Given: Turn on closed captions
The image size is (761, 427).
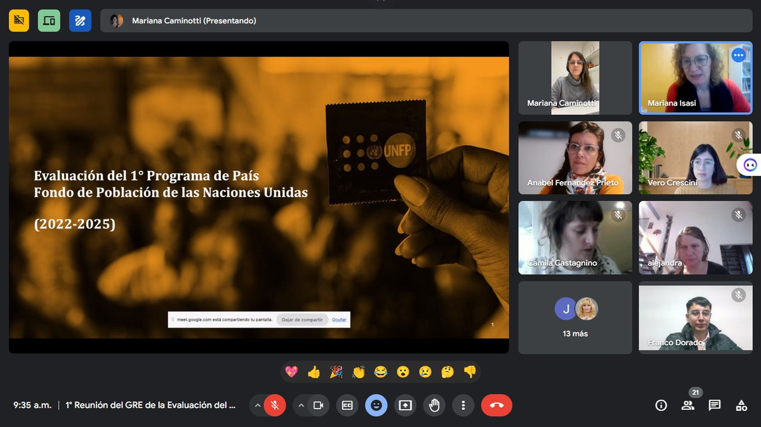Looking at the screenshot, I should (347, 405).
